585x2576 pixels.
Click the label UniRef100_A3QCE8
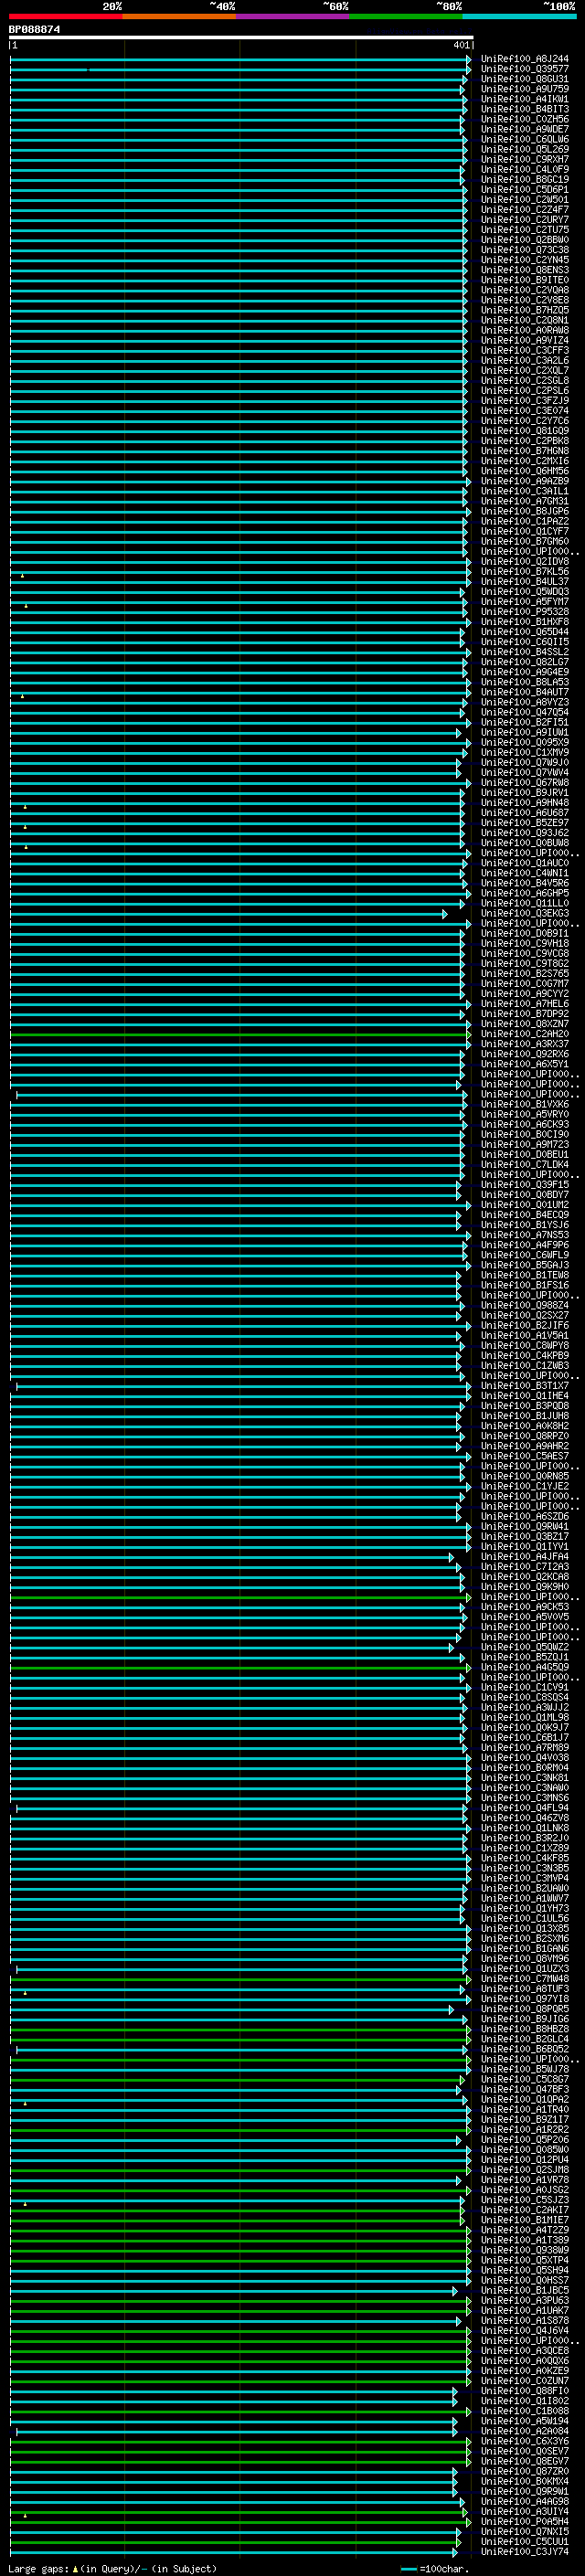(x=524, y=2350)
